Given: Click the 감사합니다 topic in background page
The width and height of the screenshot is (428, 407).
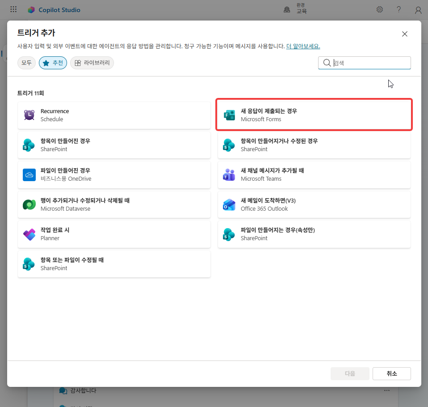Looking at the screenshot, I should pos(83,390).
